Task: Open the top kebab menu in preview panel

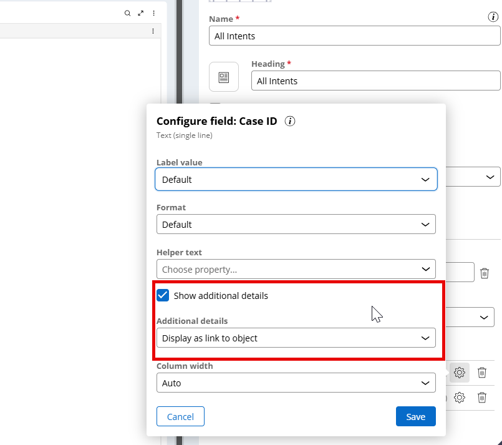Action: coord(154,13)
